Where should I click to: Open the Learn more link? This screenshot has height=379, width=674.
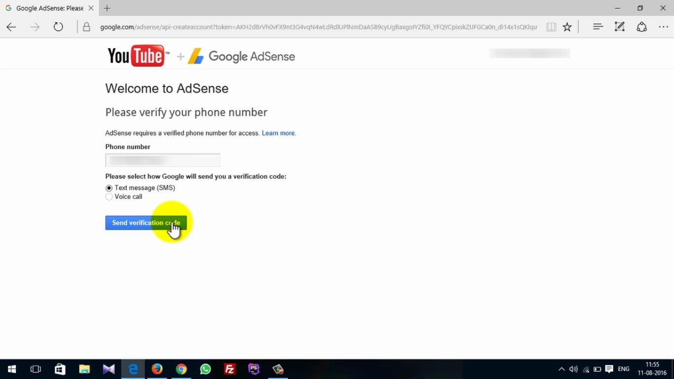pyautogui.click(x=279, y=133)
